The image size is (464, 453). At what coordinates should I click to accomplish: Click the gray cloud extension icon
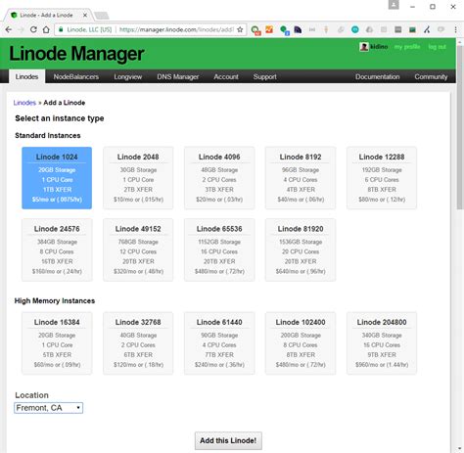[369, 29]
